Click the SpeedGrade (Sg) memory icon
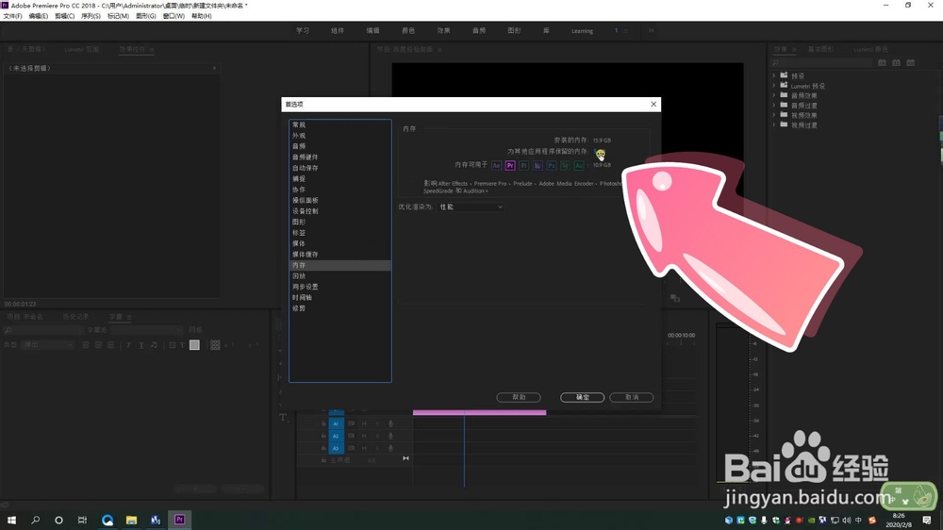The height and width of the screenshot is (530, 943). tap(565, 165)
